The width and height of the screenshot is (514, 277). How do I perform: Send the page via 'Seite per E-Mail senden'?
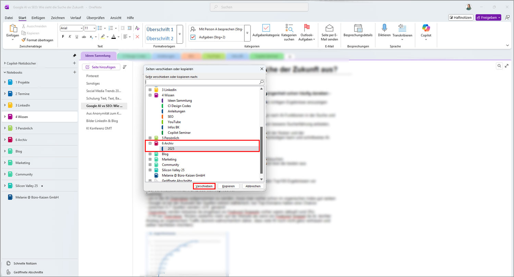click(x=329, y=31)
